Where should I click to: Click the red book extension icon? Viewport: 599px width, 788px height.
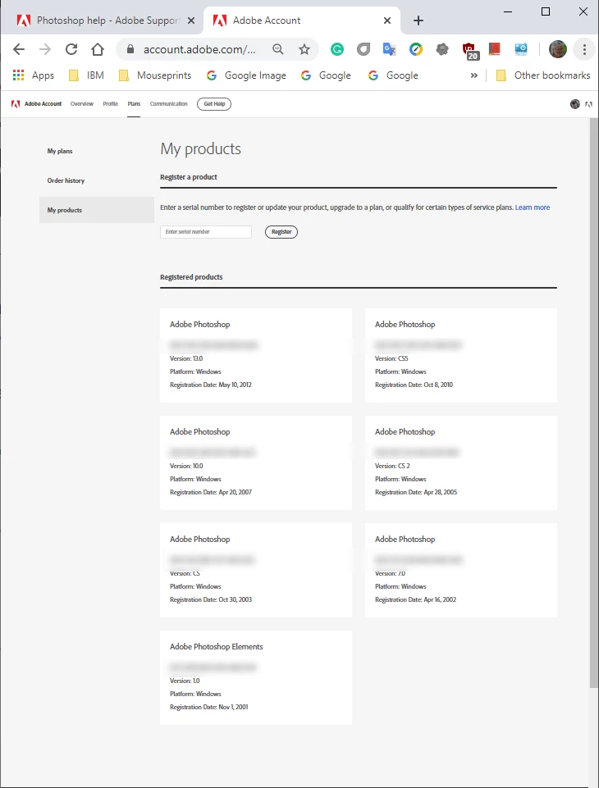[x=495, y=49]
